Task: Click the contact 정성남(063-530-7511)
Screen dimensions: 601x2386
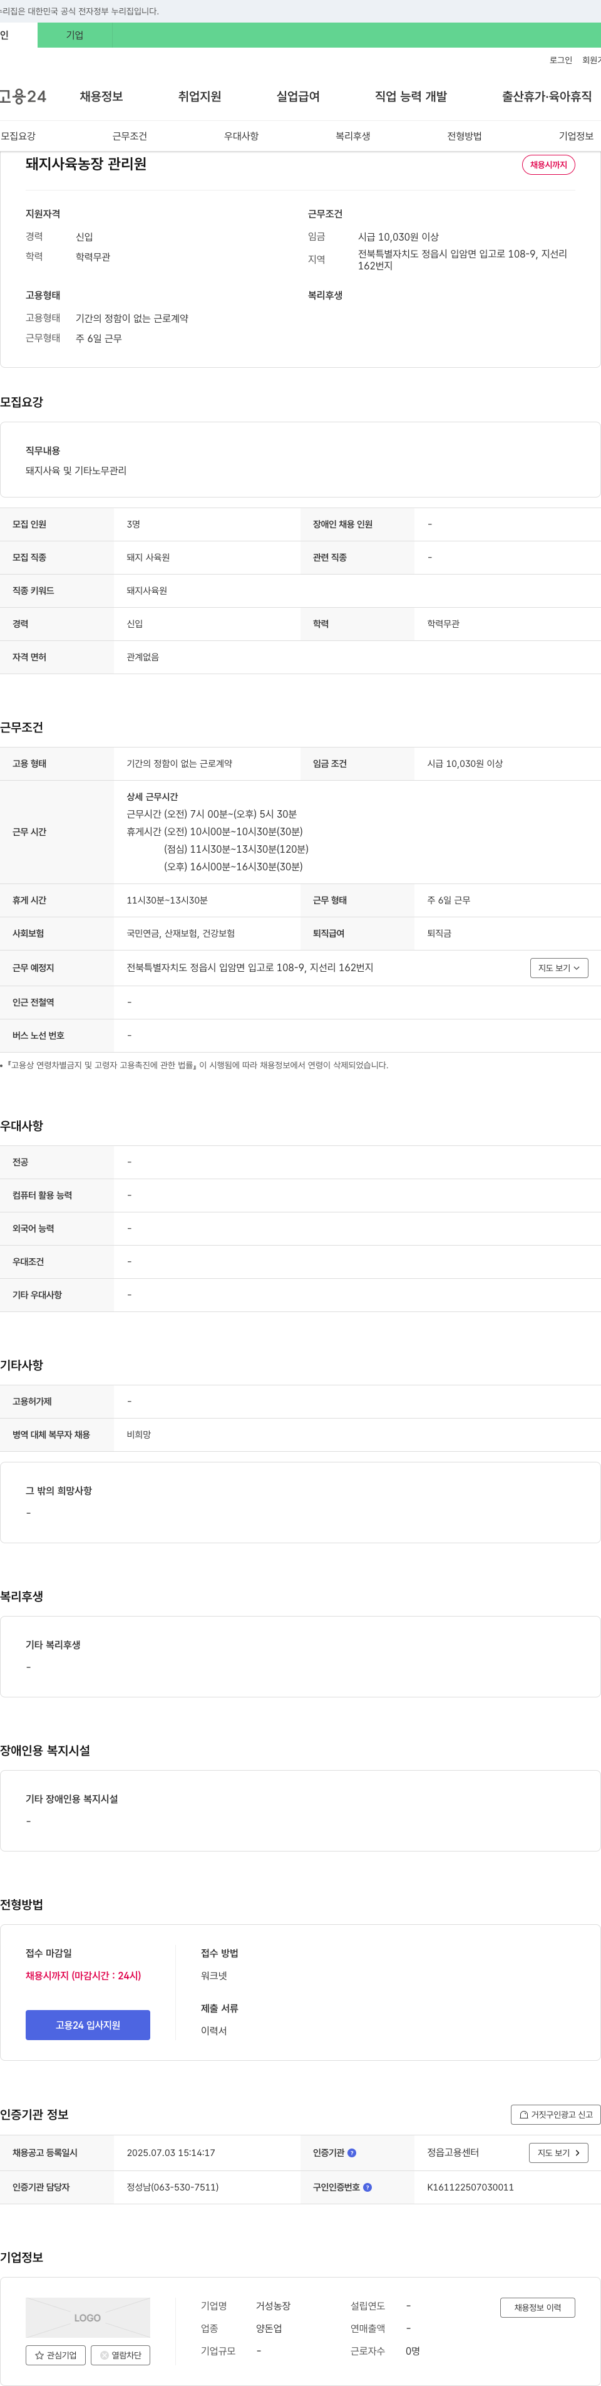Action: (173, 2187)
